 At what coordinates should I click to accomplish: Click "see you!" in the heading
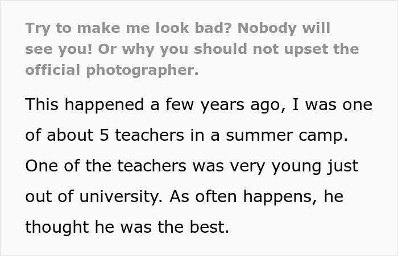[55, 49]
